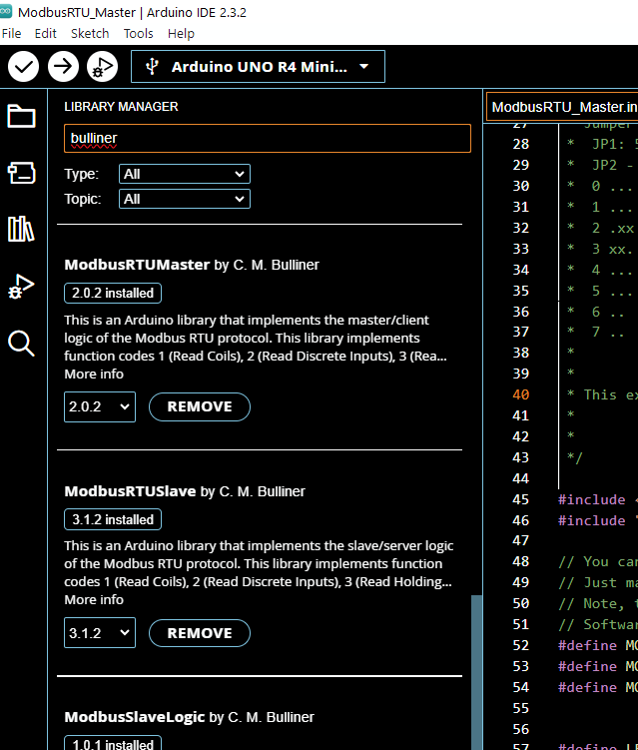The image size is (638, 750).
Task: Open the File menu
Action: click(11, 34)
